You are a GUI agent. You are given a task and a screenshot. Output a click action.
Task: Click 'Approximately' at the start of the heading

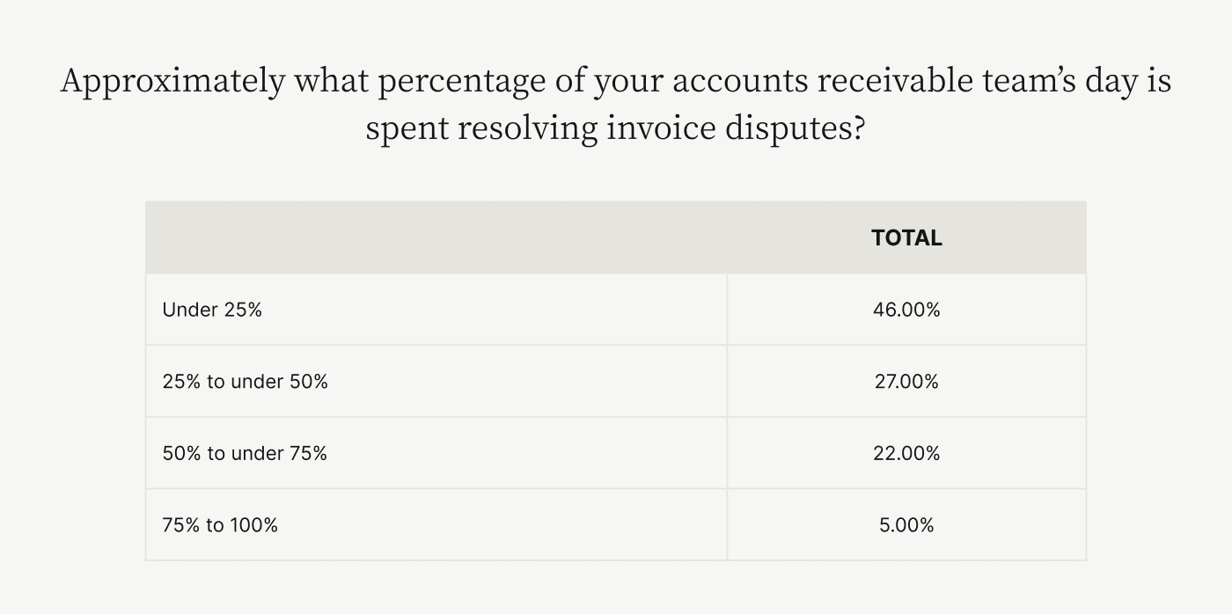click(x=172, y=82)
